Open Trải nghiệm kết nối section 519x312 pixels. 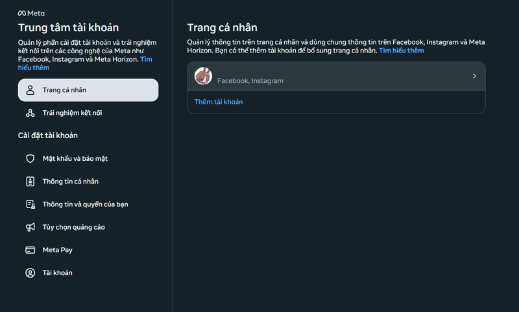pyautogui.click(x=88, y=113)
